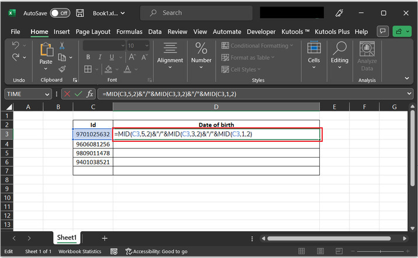Open the File menu
Viewport: 418px width, 258px height.
pyautogui.click(x=15, y=32)
